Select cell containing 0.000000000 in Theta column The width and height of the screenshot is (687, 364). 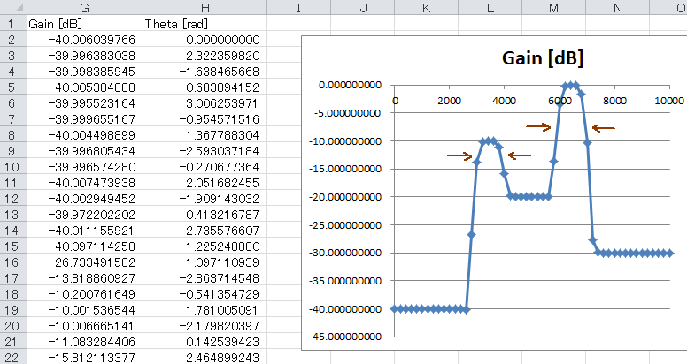point(205,40)
